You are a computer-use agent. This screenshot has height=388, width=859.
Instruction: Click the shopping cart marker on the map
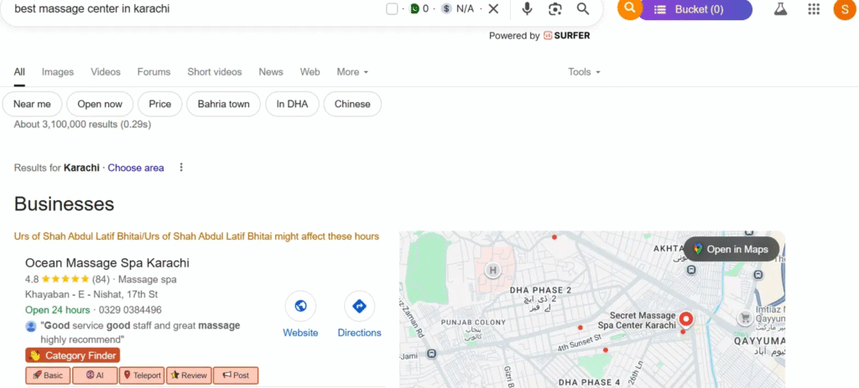[745, 318]
